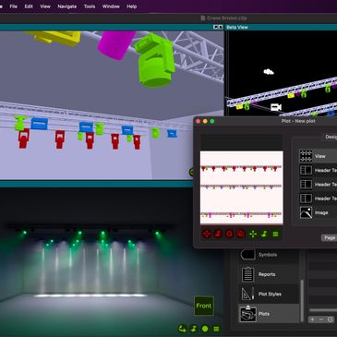This screenshot has width=337, height=337.
Task: Click the sidebar vertical scrollbar
Action: click(302, 300)
